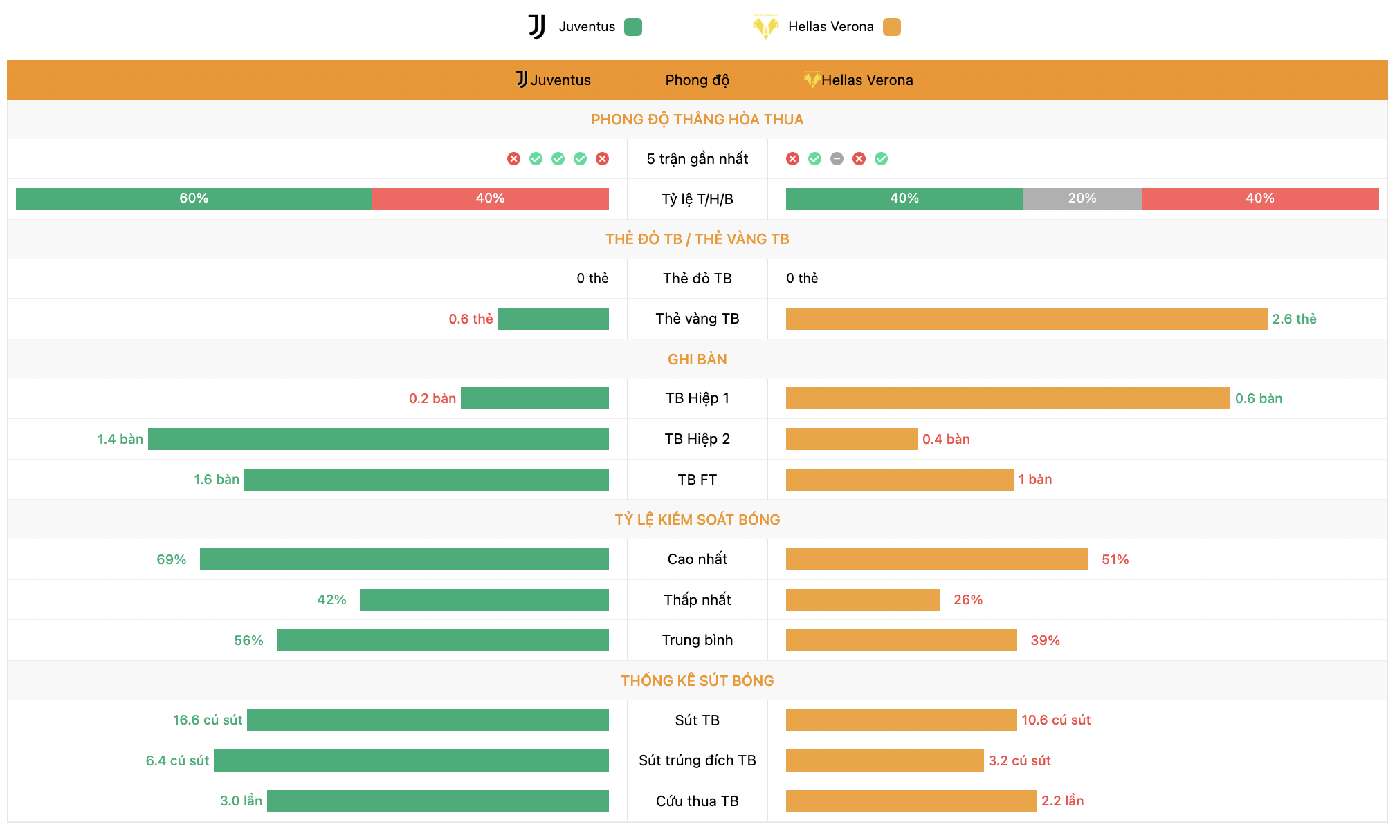1395x831 pixels.
Task: Click Juventus 6.4 cú sút value
Action: click(x=177, y=760)
